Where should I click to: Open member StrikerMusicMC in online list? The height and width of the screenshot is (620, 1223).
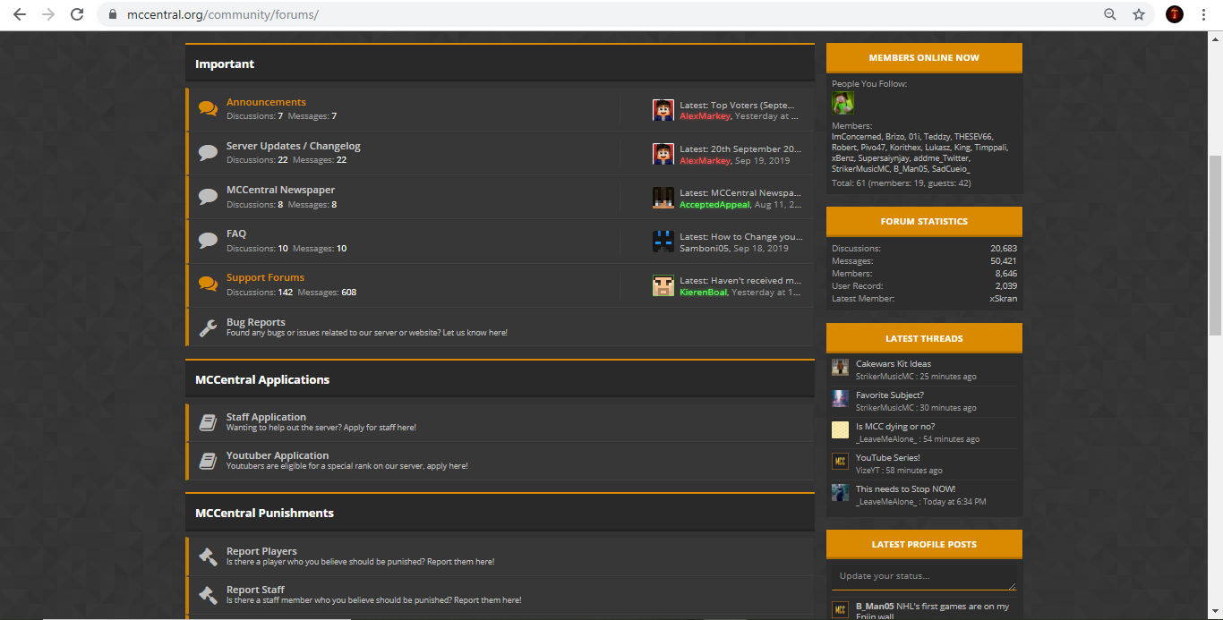(x=860, y=169)
